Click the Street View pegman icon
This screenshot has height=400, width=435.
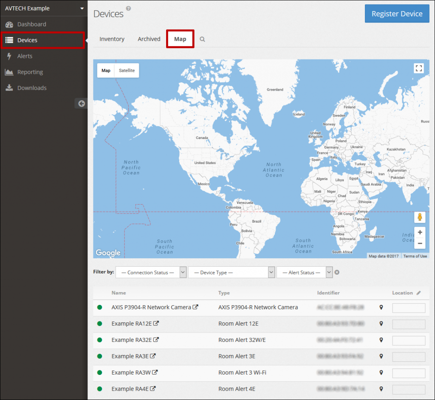tap(420, 217)
